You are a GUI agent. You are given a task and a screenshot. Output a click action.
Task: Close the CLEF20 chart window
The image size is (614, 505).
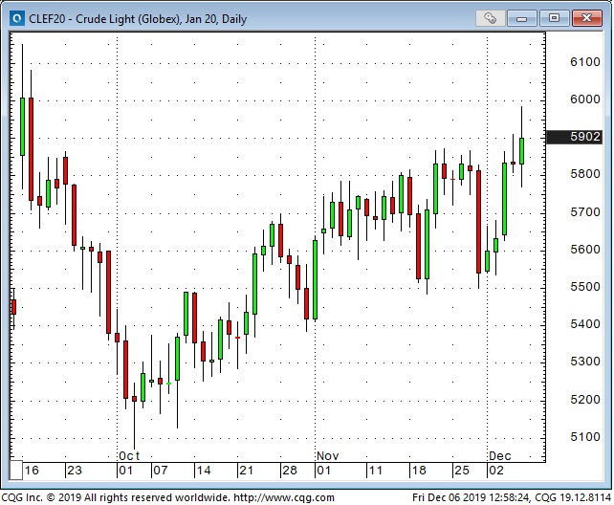click(x=586, y=18)
